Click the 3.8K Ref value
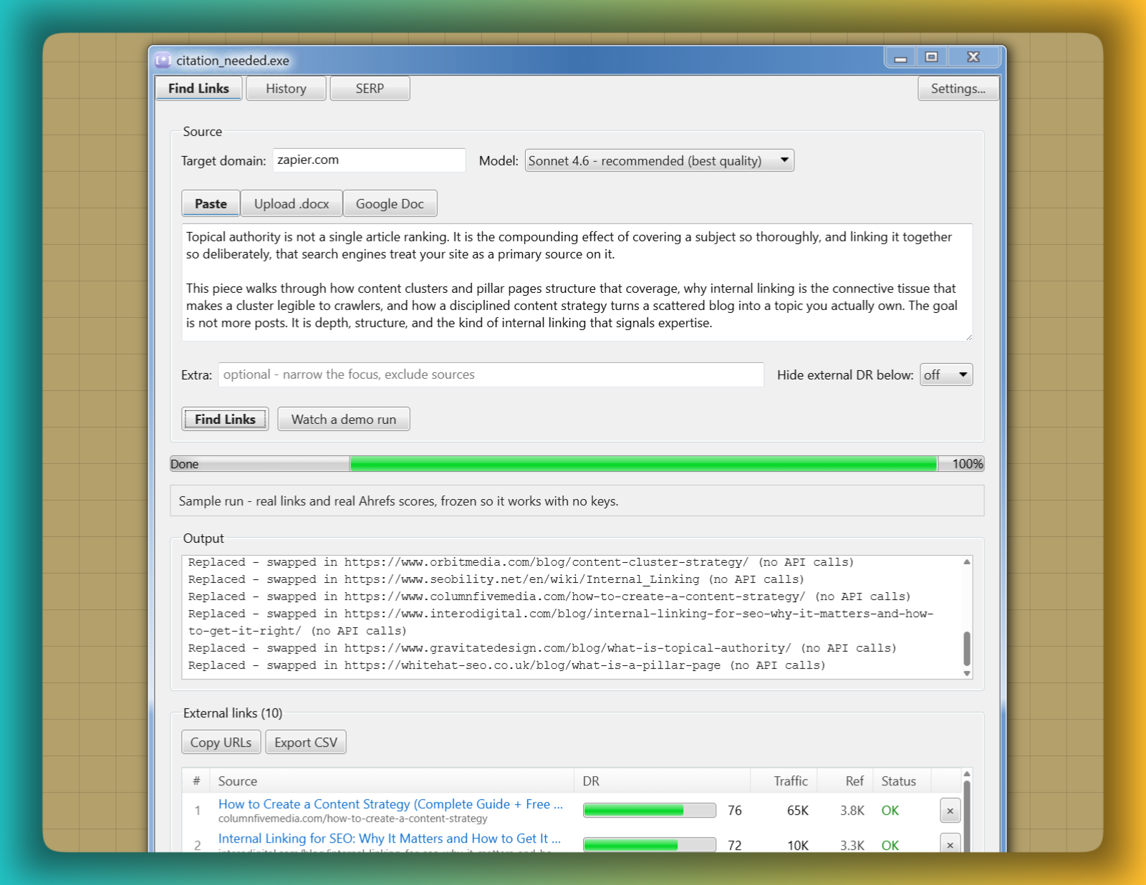This screenshot has height=885, width=1146. click(852, 811)
